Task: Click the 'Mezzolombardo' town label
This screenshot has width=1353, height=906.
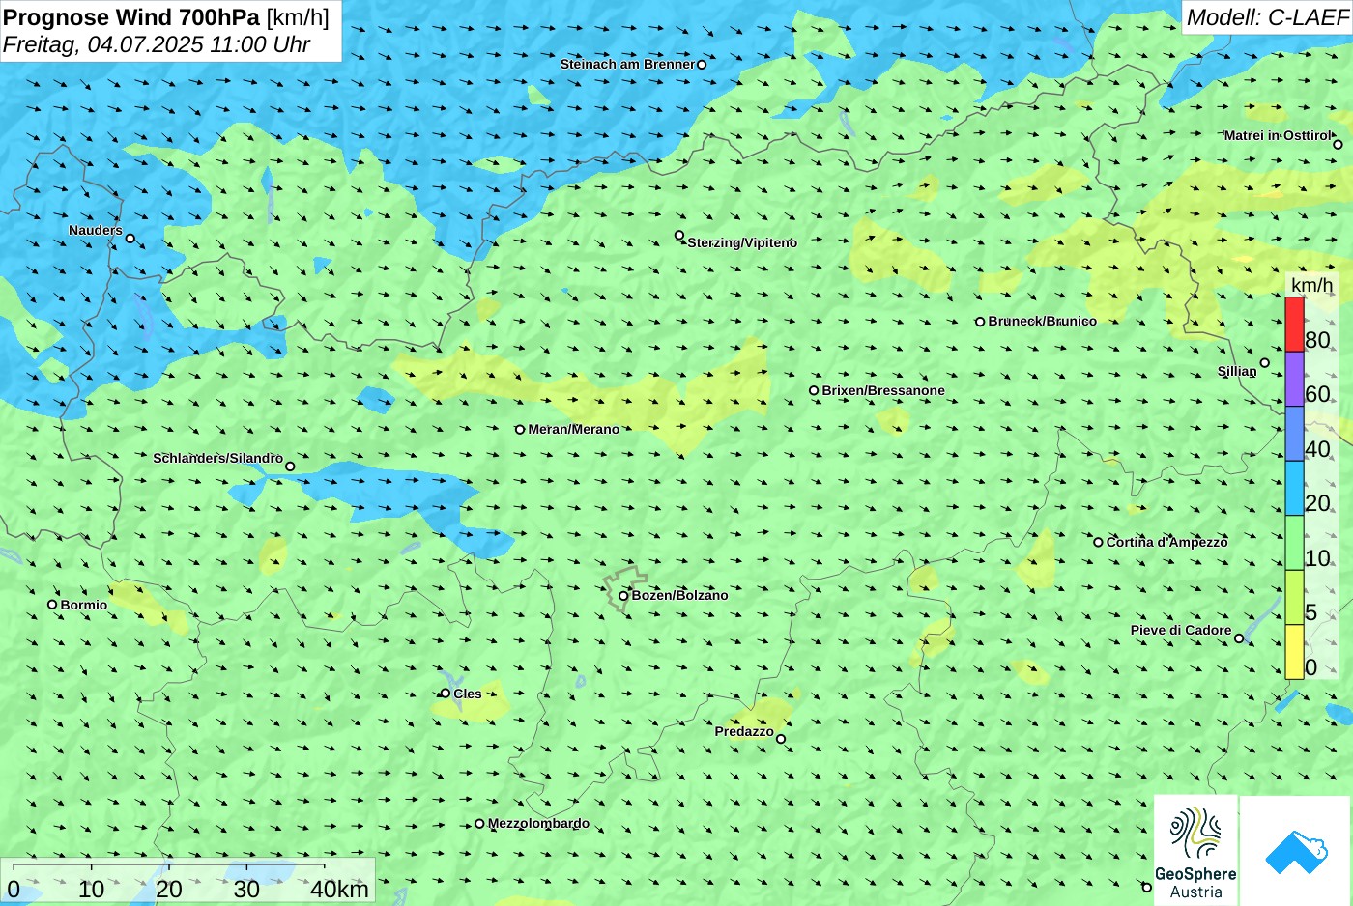Action: 538,824
